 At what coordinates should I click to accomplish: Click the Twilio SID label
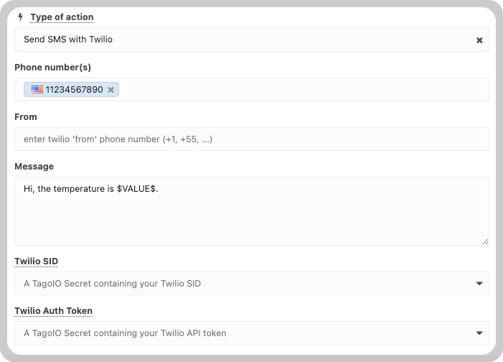(37, 261)
